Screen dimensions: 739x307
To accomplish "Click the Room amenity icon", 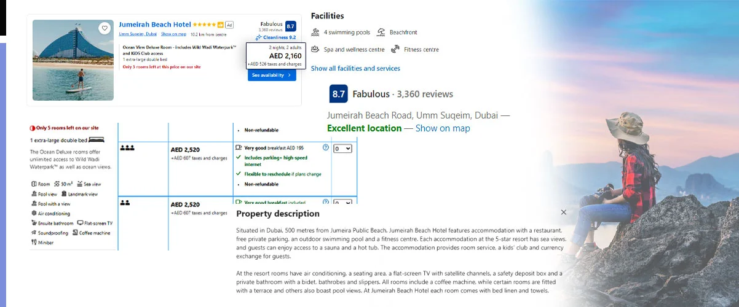I will coord(33,184).
